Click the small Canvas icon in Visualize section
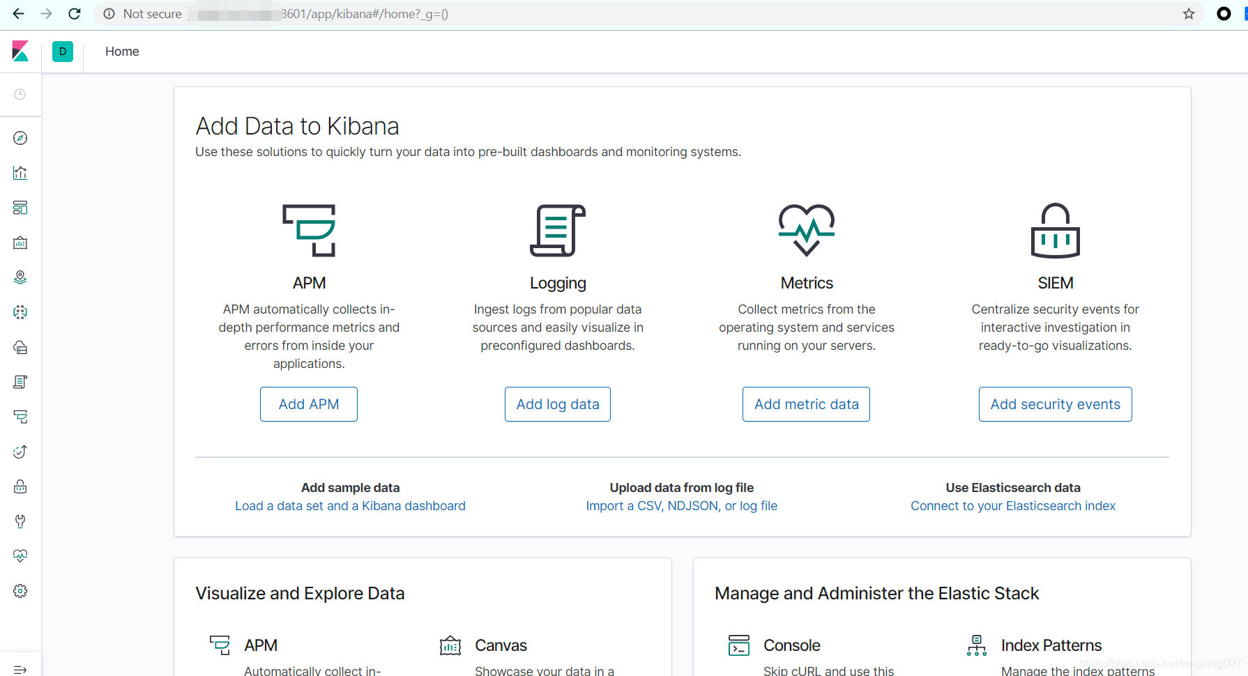The height and width of the screenshot is (676, 1248). tap(450, 645)
